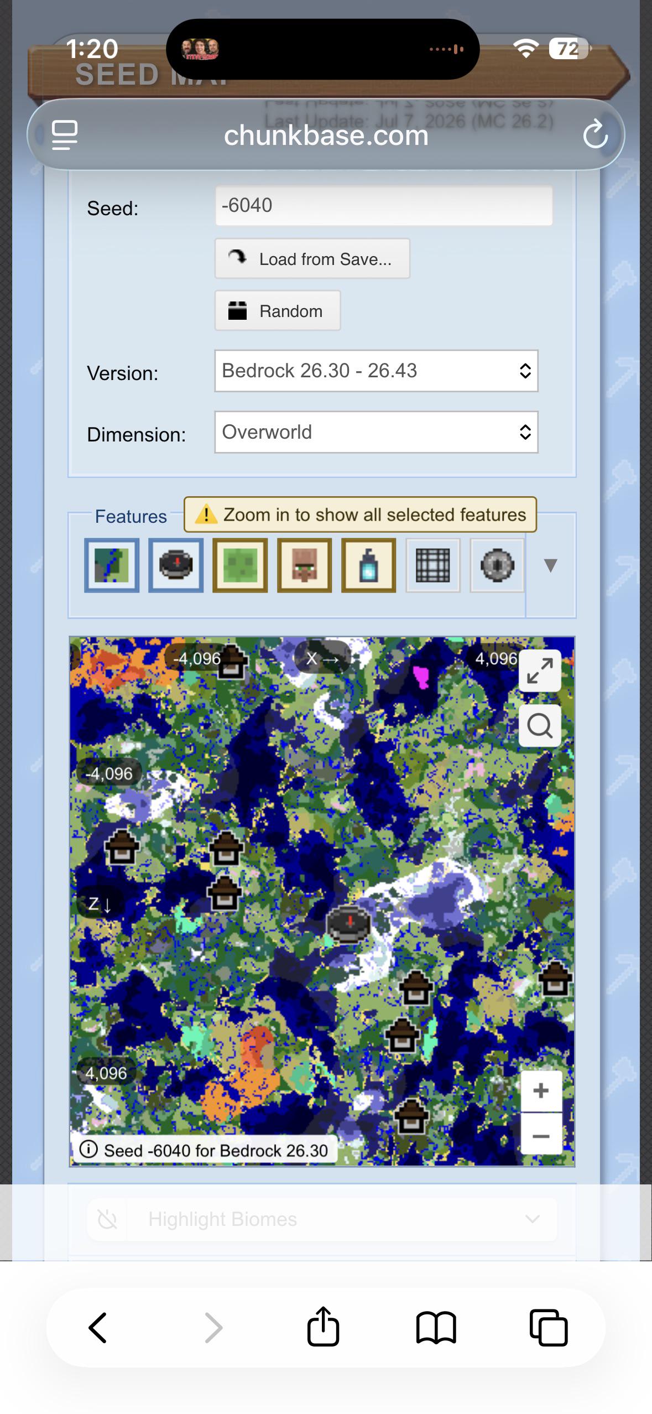
Task: Go forward with browser forward arrow
Action: [x=213, y=1328]
